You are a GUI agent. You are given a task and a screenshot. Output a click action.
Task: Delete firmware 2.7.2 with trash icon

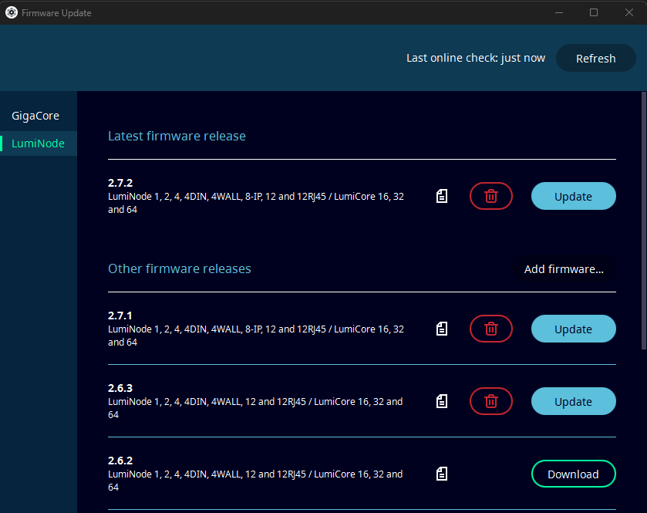click(490, 196)
